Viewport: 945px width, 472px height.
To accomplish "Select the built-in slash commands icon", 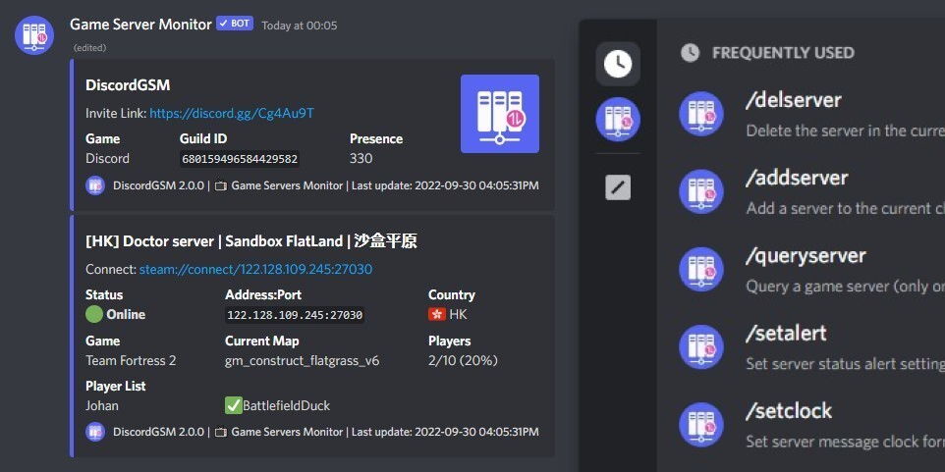I will coord(618,187).
